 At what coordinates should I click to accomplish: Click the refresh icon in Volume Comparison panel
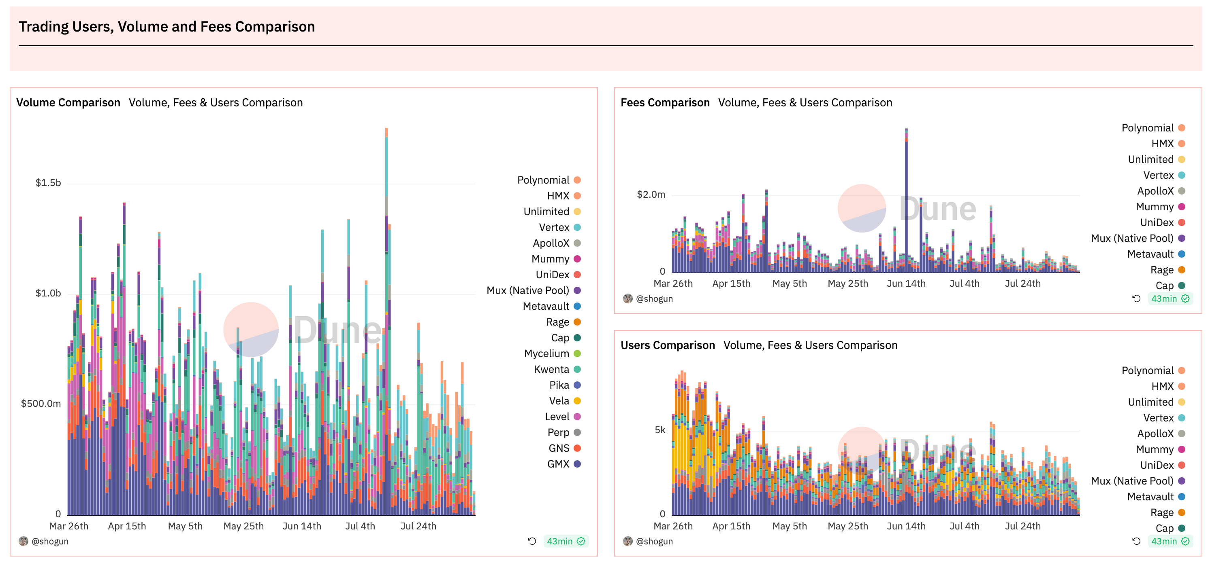tap(532, 541)
